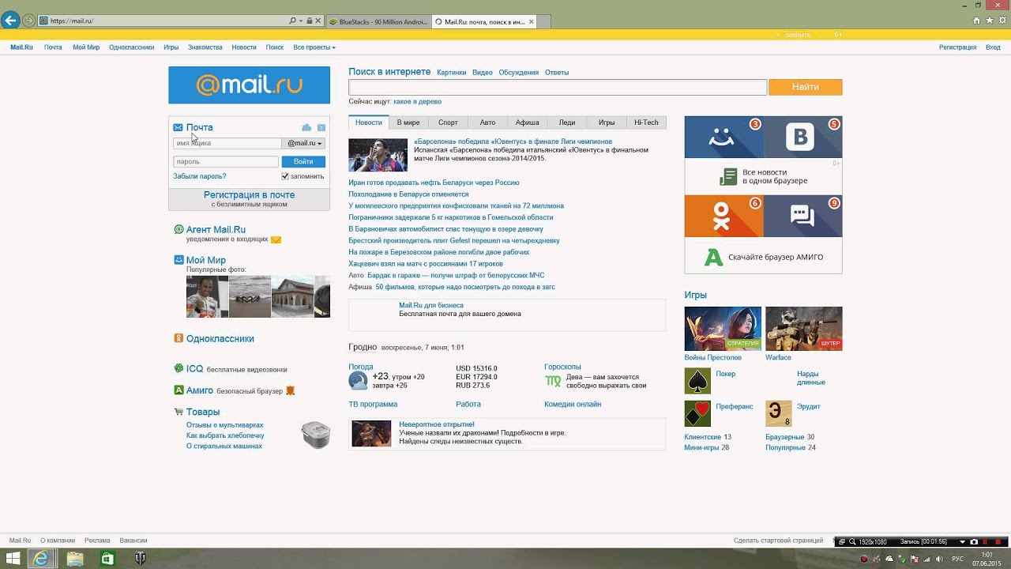Open the chat bubbles tile

[802, 216]
